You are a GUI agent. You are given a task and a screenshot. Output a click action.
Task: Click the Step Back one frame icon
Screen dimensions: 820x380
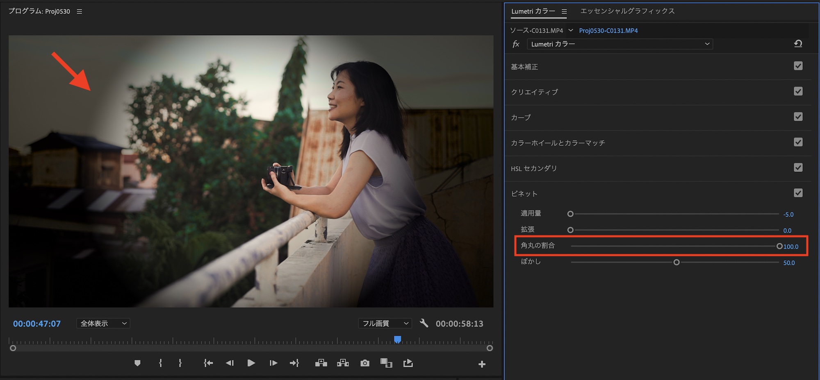point(230,363)
